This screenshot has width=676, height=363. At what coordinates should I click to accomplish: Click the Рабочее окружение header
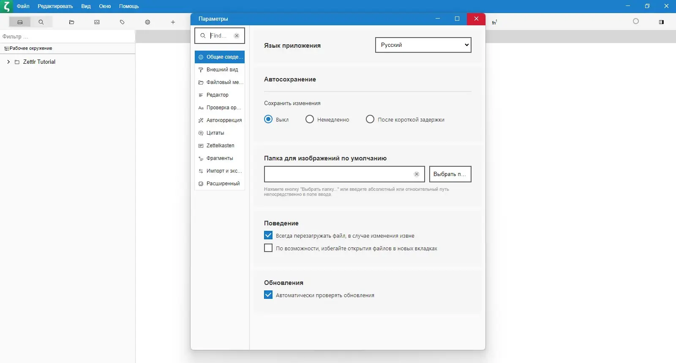(x=68, y=49)
